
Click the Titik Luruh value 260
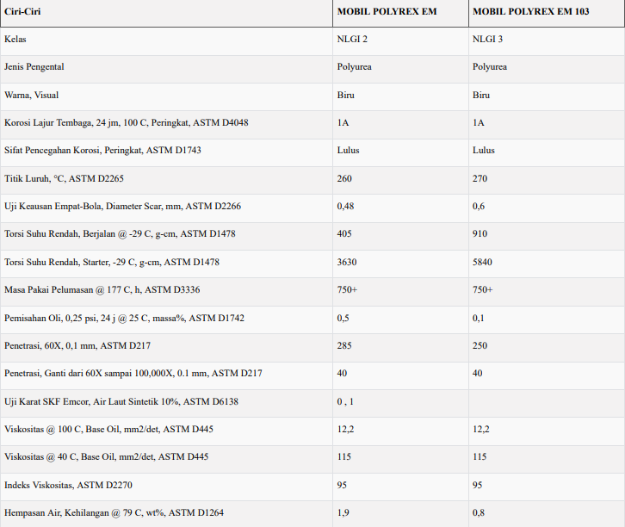pyautogui.click(x=344, y=178)
